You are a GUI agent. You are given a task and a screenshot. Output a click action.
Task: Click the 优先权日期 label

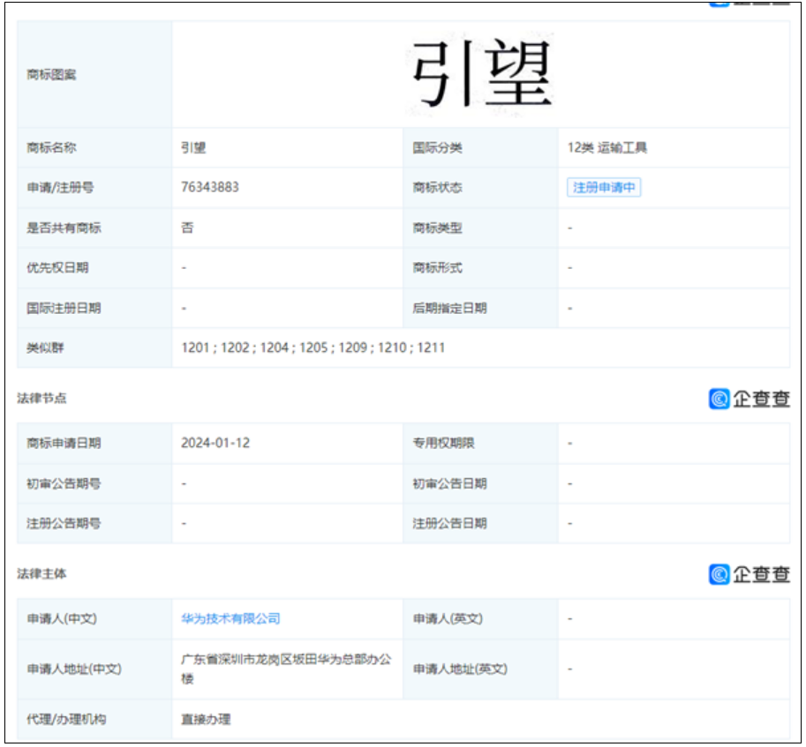pyautogui.click(x=57, y=267)
